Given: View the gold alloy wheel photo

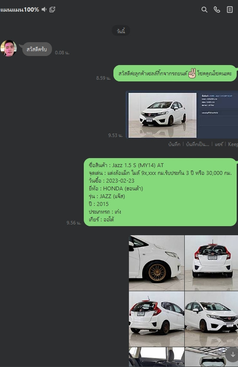Looking at the screenshot, I should 156,263.
